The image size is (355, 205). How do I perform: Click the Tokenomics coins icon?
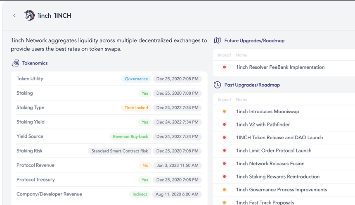[15, 63]
